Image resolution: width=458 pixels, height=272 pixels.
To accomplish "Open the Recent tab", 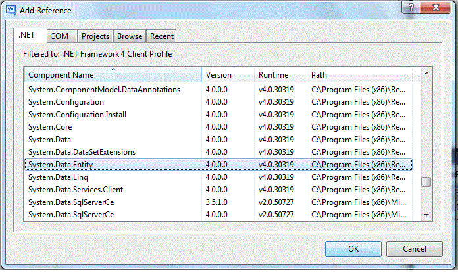I will click(x=161, y=36).
